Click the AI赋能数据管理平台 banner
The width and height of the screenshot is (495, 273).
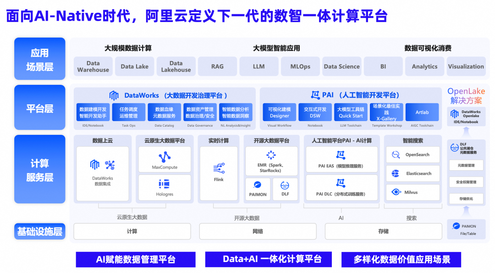[136, 259]
